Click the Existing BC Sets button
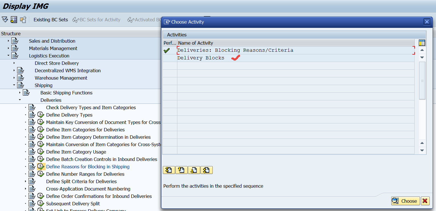The width and height of the screenshot is (436, 211). [x=51, y=20]
